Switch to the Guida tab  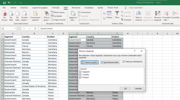(100, 7)
